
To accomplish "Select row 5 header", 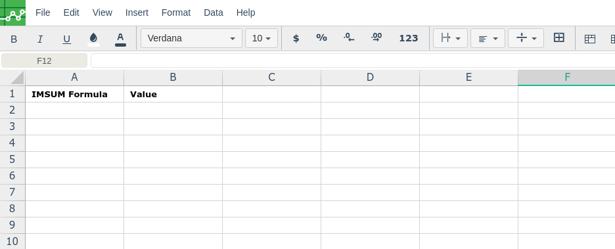I will [12, 160].
